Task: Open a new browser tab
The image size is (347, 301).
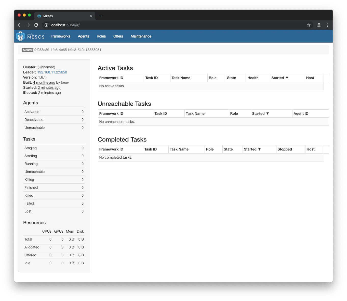Action: pos(101,16)
